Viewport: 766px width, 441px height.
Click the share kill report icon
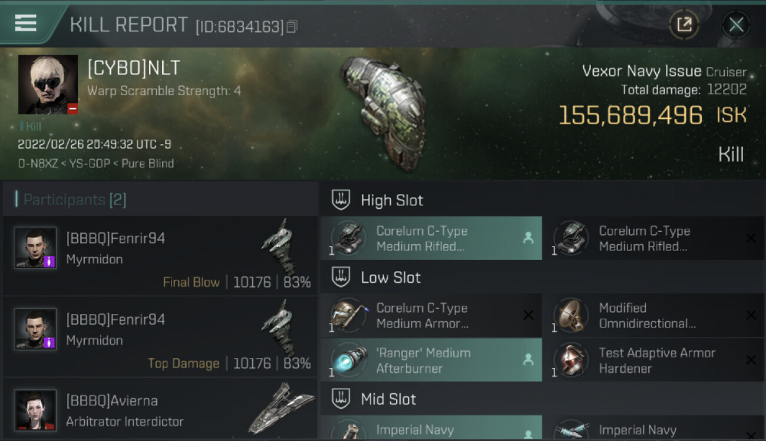coord(684,25)
